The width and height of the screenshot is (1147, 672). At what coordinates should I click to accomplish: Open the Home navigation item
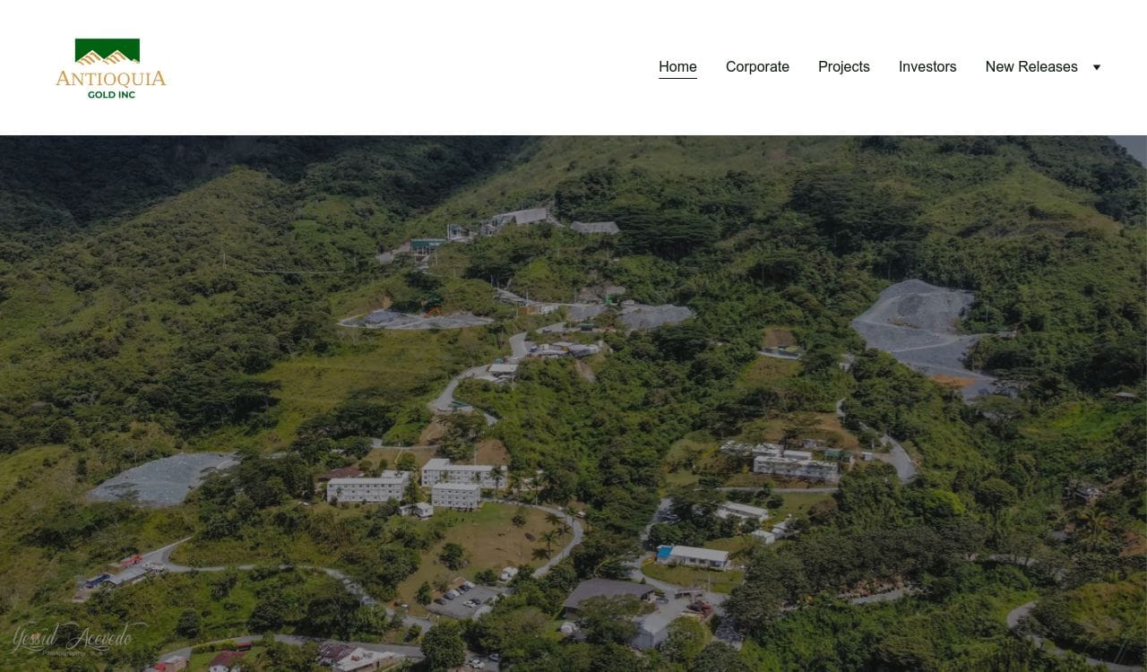click(x=677, y=66)
